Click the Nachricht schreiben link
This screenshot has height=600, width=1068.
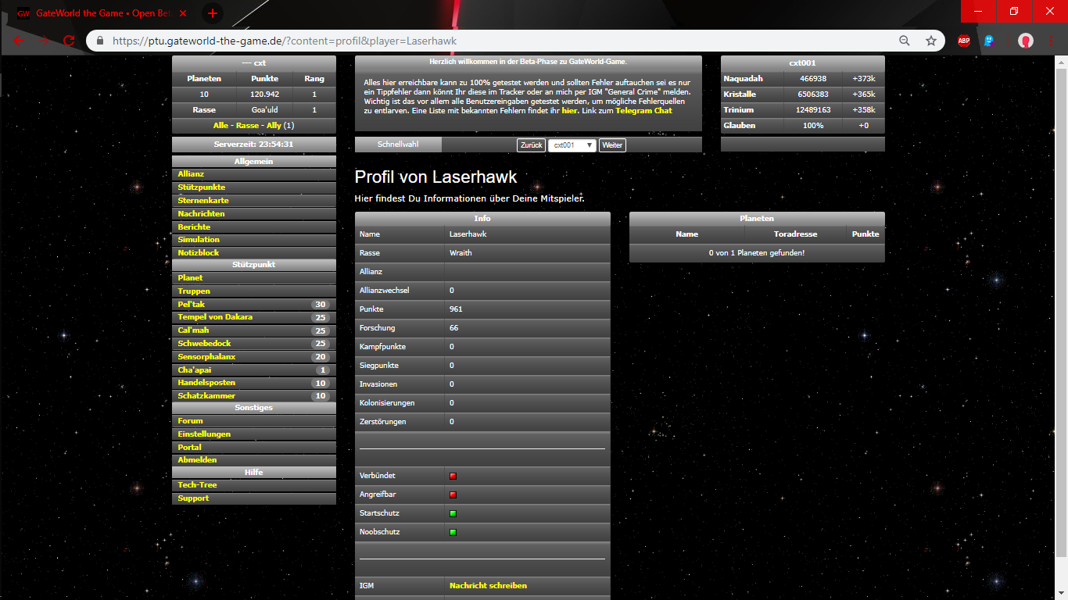click(x=488, y=585)
